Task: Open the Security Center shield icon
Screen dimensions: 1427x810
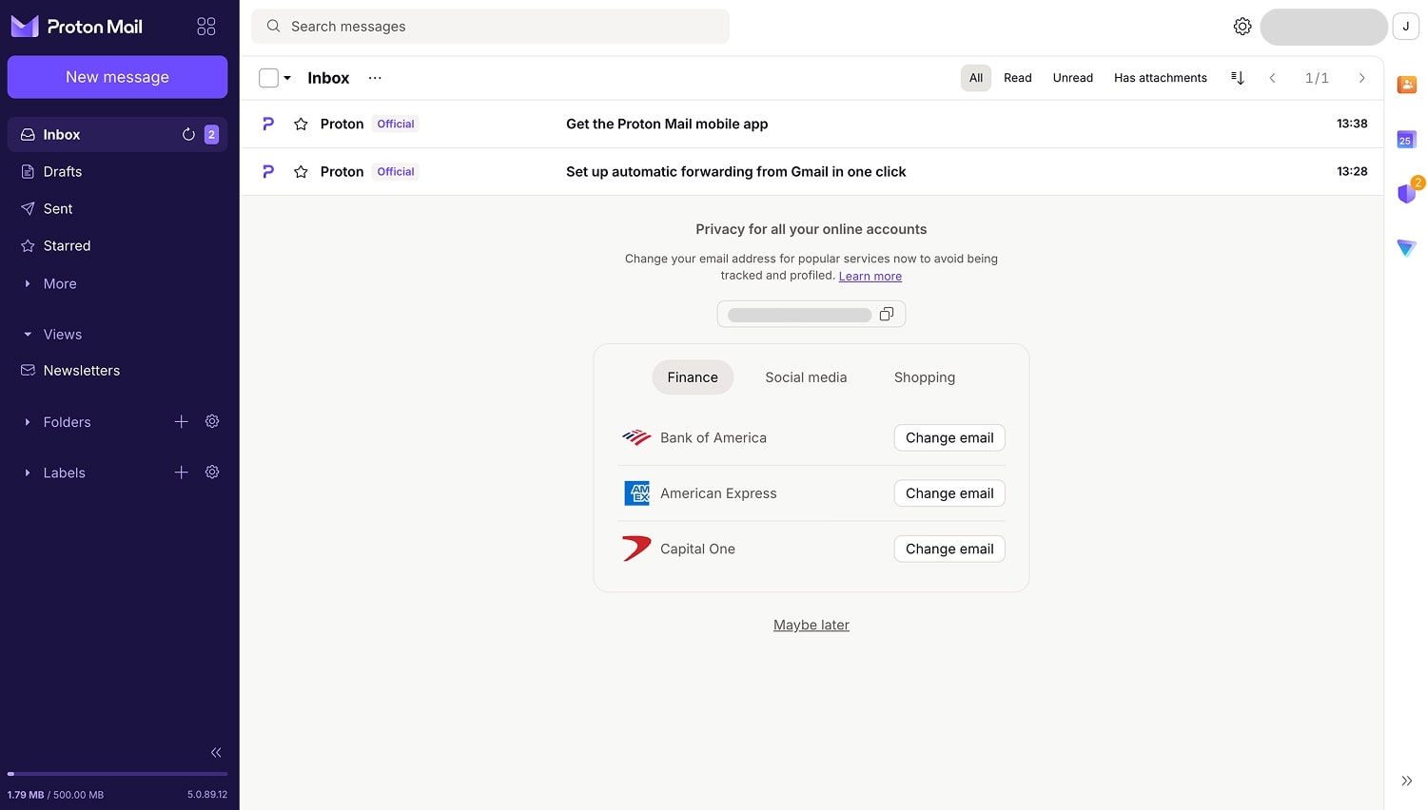Action: click(1406, 193)
